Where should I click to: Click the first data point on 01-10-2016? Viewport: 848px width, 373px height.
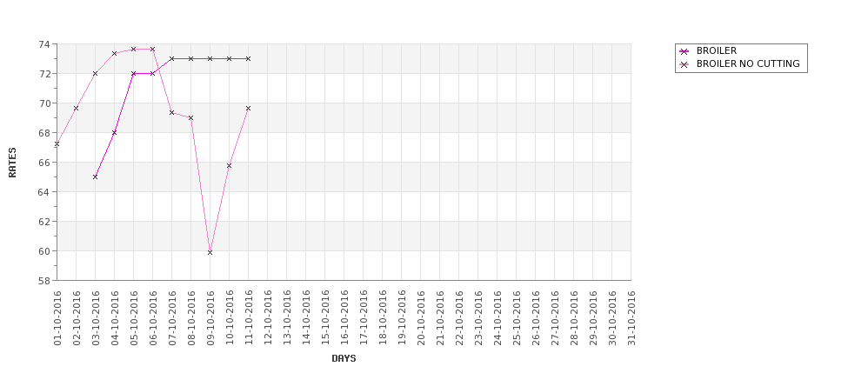[57, 143]
